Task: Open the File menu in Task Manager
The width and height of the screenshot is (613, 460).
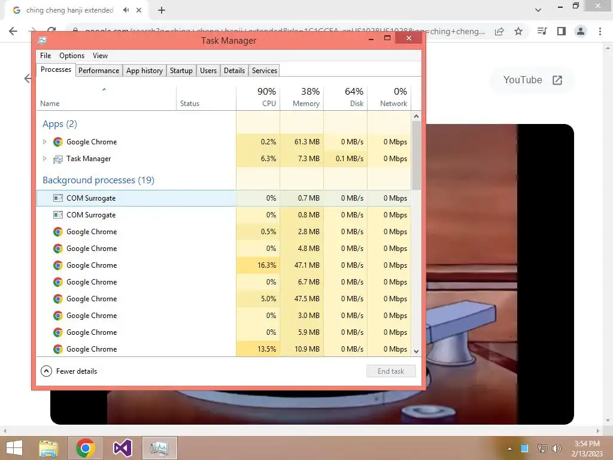Action: point(45,56)
